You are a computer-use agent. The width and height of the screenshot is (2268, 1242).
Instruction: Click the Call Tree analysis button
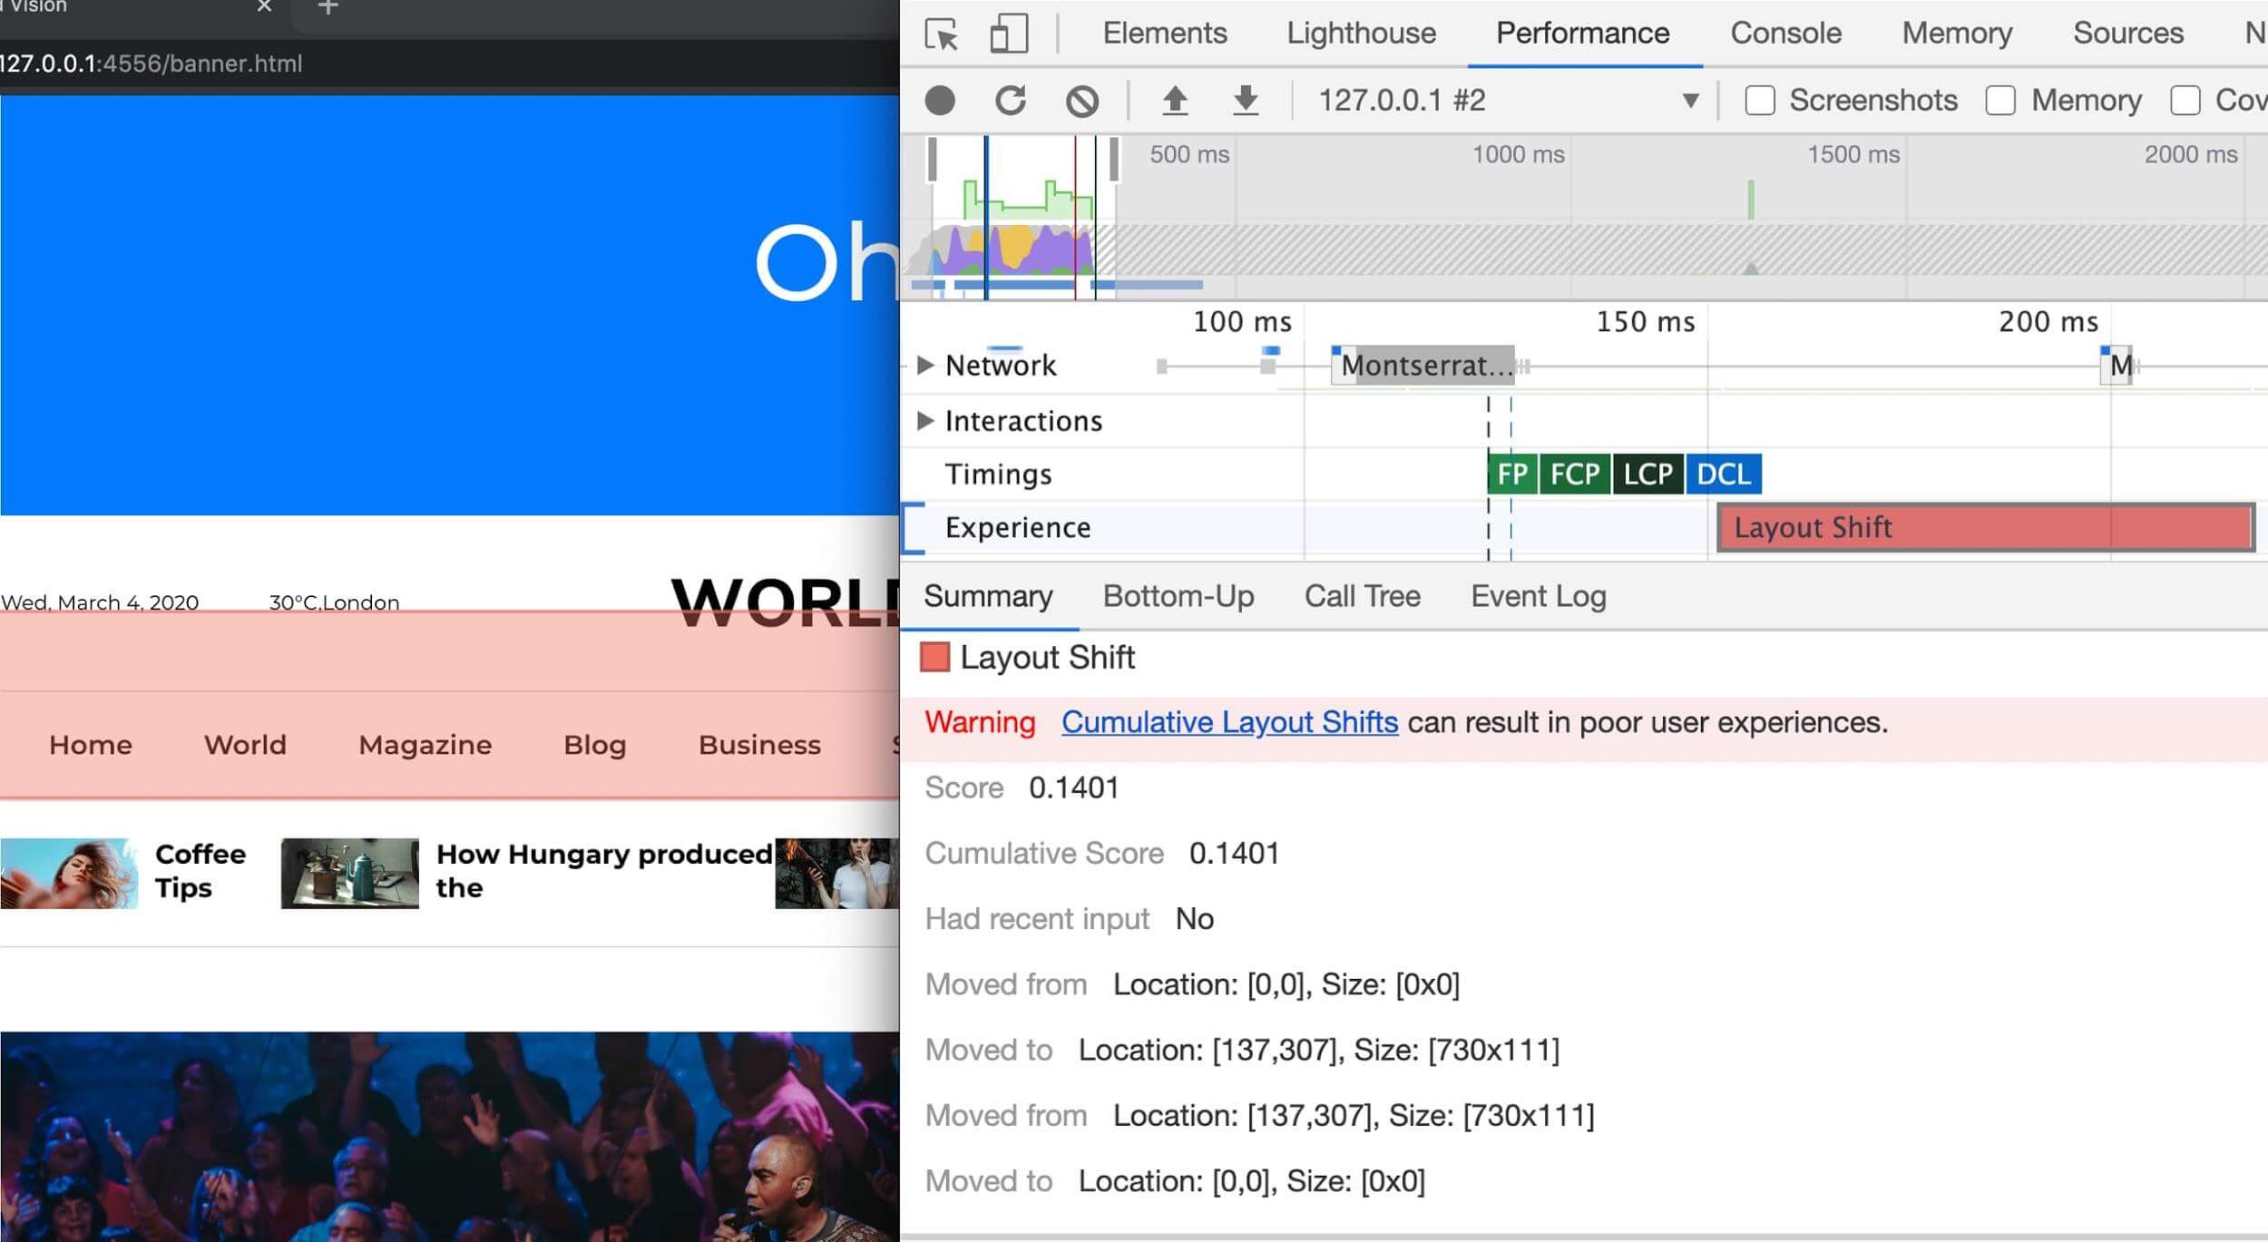coord(1363,595)
